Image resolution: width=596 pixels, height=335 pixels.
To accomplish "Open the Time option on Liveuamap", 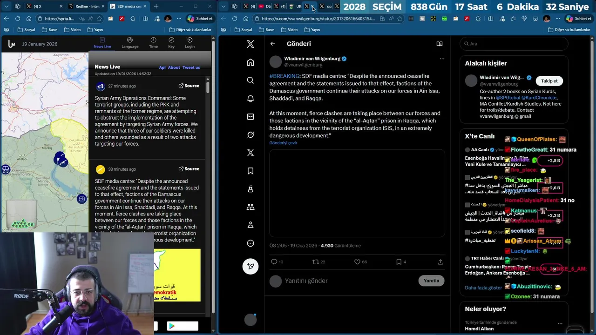I will 153,43.
